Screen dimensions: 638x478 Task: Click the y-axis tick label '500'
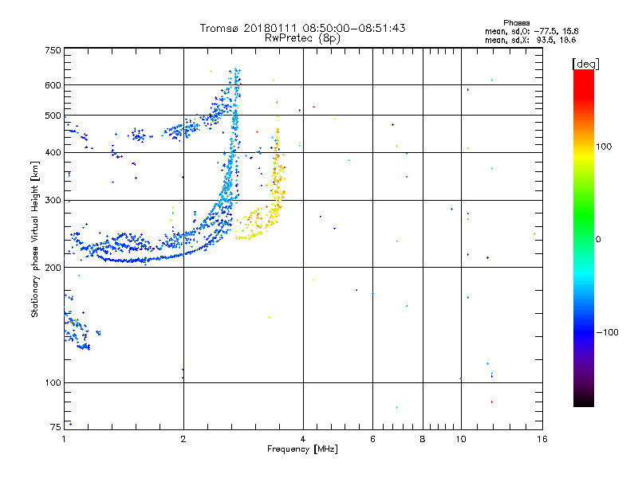pos(53,116)
